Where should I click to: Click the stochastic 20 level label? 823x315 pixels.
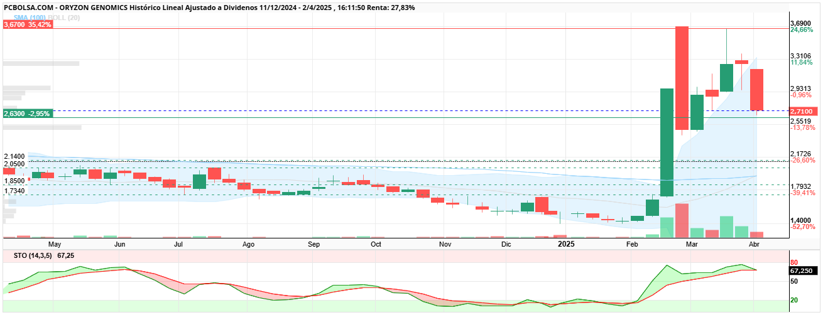tap(794, 300)
